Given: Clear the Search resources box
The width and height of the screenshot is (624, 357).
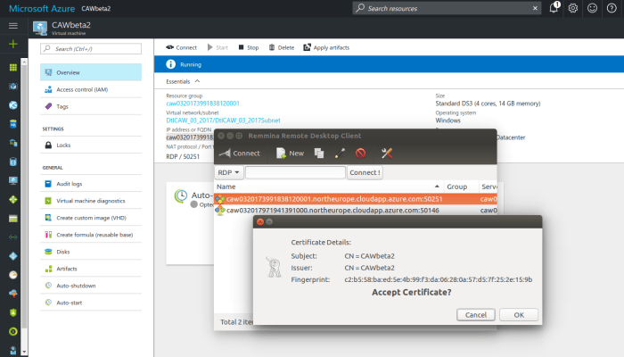Looking at the screenshot, I should tap(535, 8).
